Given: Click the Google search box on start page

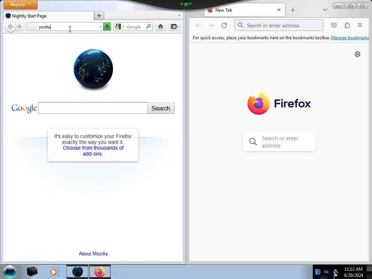Looking at the screenshot, I should (93, 108).
